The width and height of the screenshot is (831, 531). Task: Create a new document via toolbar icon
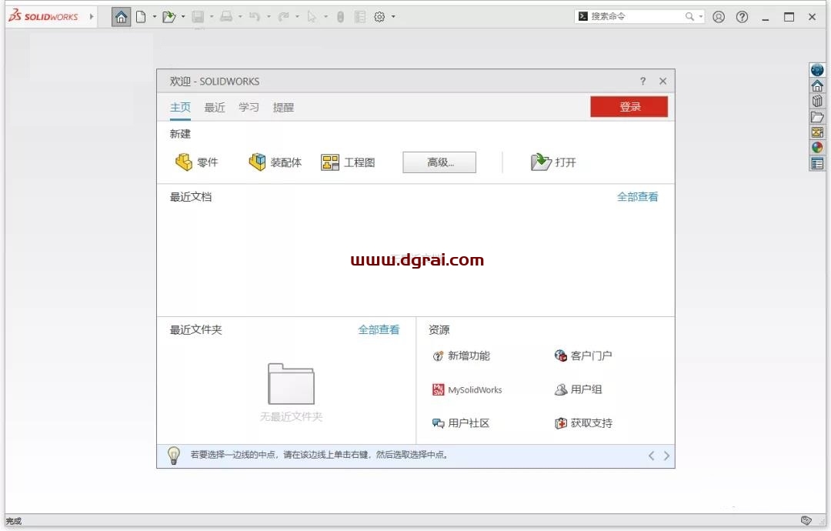(141, 17)
